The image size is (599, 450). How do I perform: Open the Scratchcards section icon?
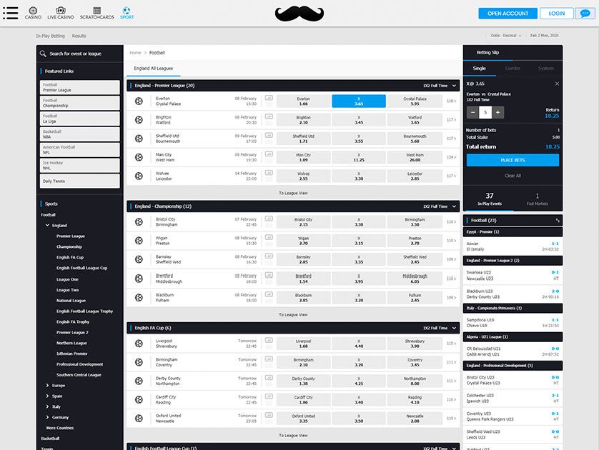97,13
